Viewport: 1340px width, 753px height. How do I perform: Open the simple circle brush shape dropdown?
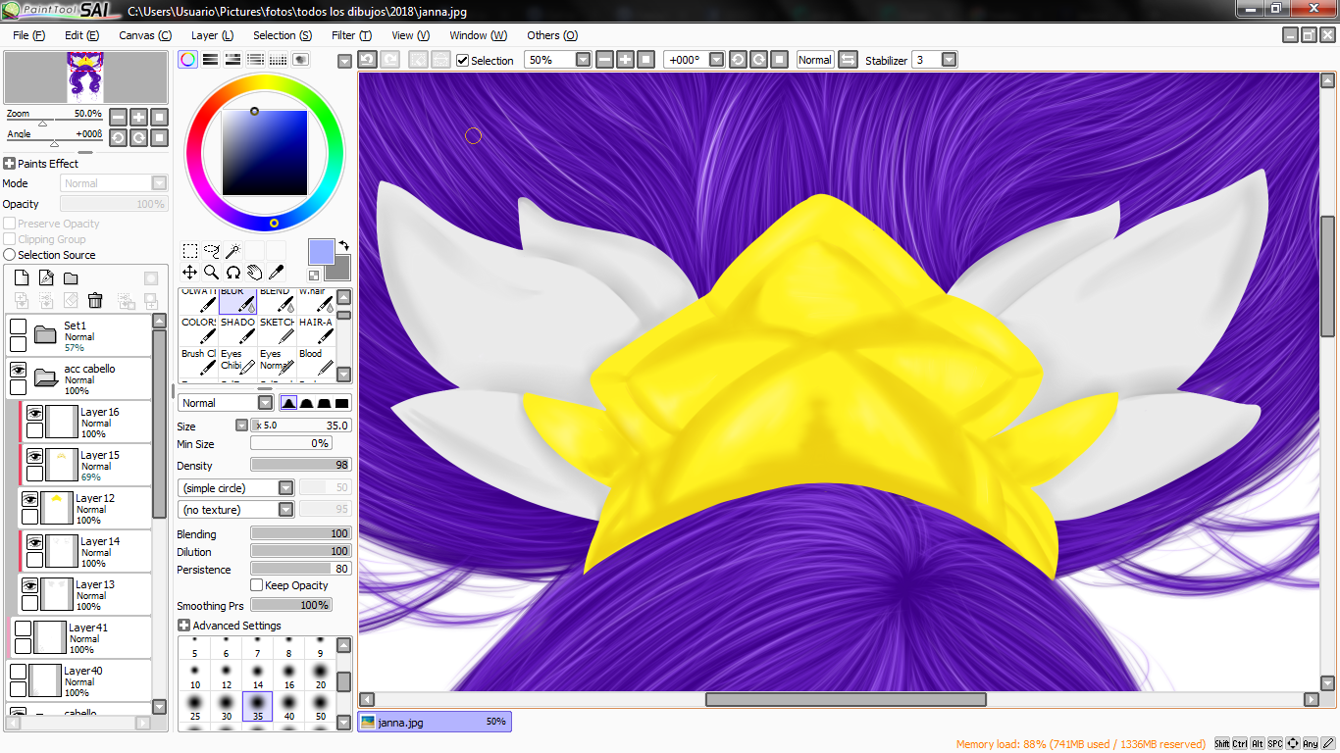tap(285, 488)
